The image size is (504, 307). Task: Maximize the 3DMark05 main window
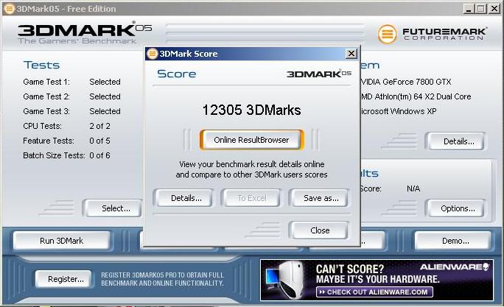481,9
